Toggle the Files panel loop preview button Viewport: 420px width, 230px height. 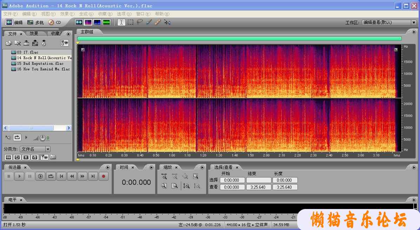[17, 138]
